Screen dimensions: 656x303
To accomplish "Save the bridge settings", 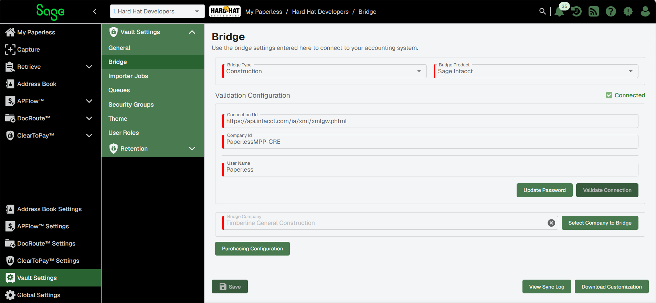I will pyautogui.click(x=230, y=286).
